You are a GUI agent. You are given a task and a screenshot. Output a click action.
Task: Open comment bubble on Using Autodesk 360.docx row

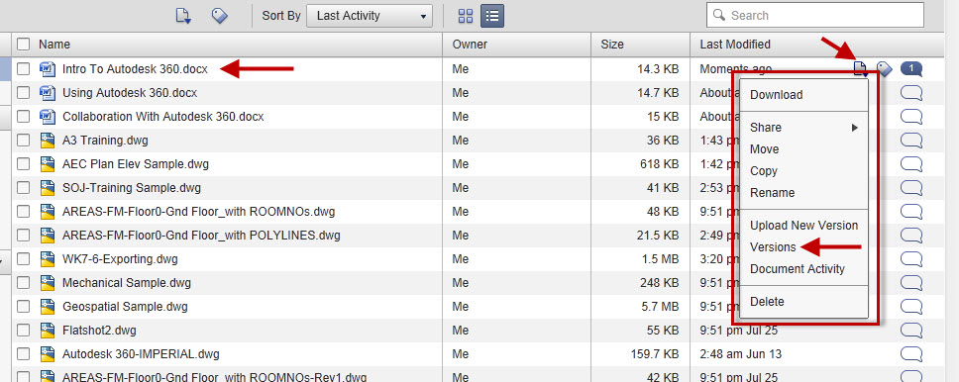coord(911,93)
